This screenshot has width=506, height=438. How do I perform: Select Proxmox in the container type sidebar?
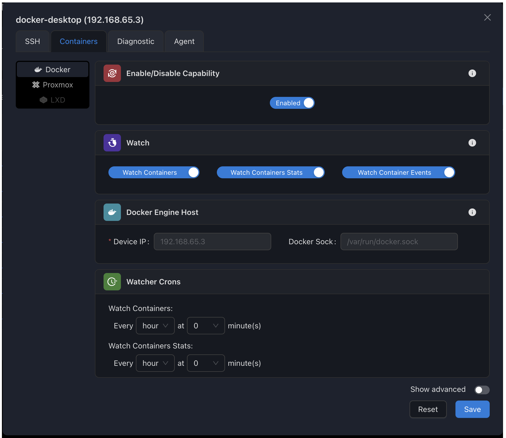53,85
